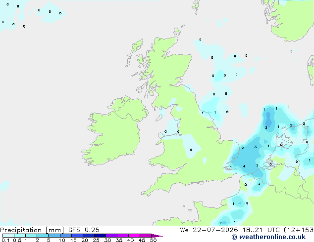The image size is (314, 242).
Task: Click the 30–35 mm purple legend box
Action: coord(111,236)
